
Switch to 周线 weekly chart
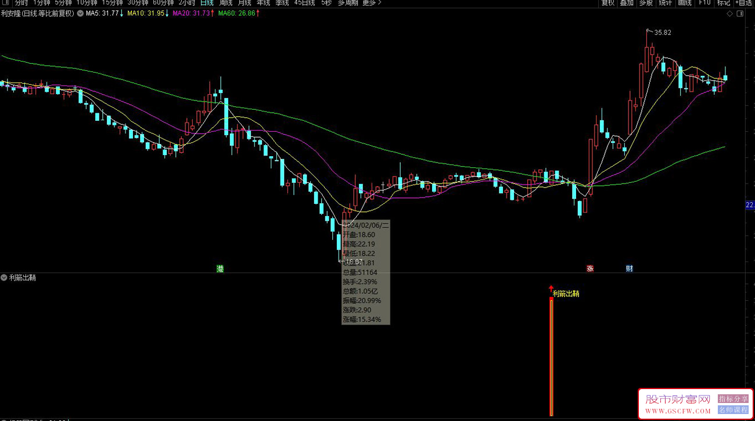(x=226, y=3)
